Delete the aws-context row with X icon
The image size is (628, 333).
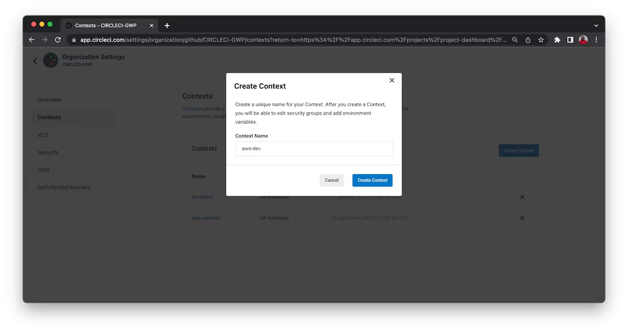(522, 218)
